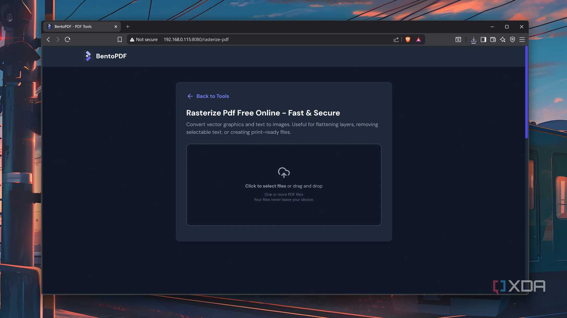
Task: Open Leo AI with the sparkle icon
Action: (x=502, y=39)
